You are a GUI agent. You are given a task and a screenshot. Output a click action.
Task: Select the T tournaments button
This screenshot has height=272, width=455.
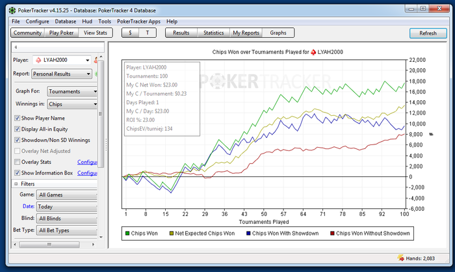click(148, 33)
